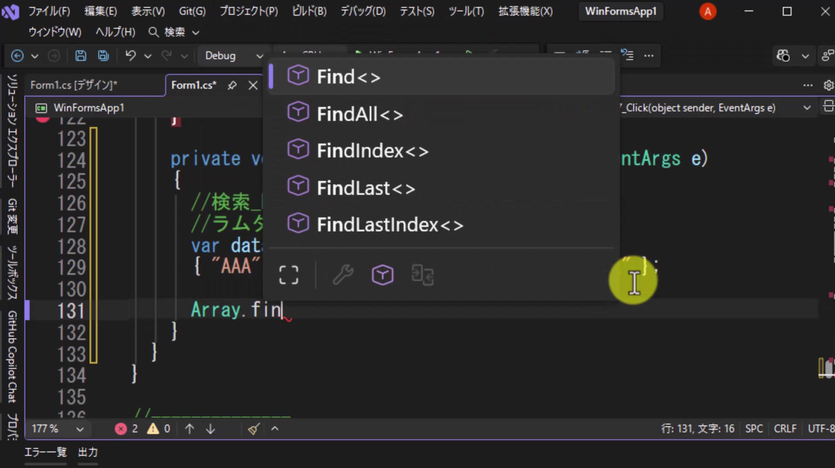Select Find<> from the completion list
835x468 pixels.
tap(441, 77)
